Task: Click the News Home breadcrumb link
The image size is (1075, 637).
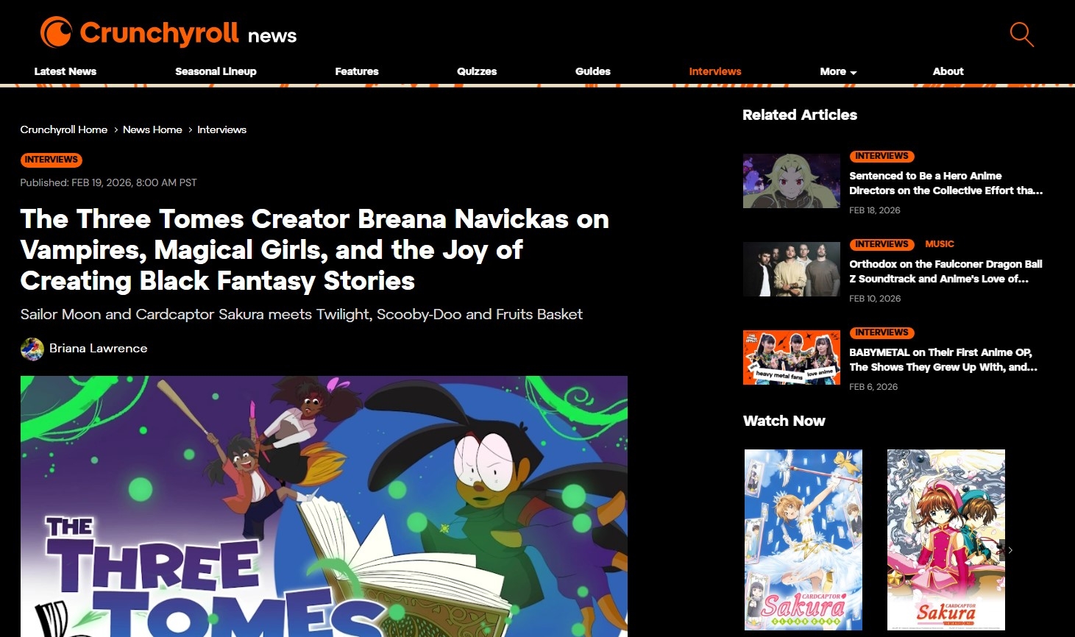Action: point(152,129)
